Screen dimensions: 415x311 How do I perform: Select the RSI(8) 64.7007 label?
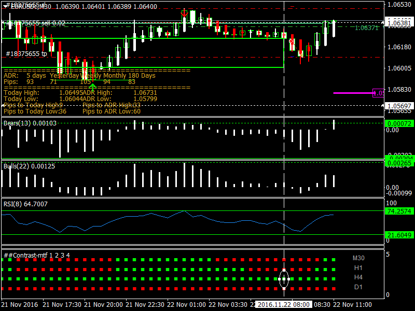click(25, 204)
